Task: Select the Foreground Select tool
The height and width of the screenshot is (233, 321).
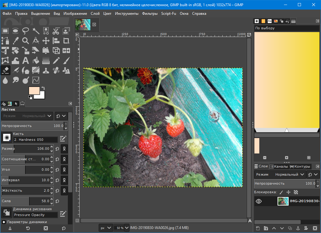Action: 66,31
